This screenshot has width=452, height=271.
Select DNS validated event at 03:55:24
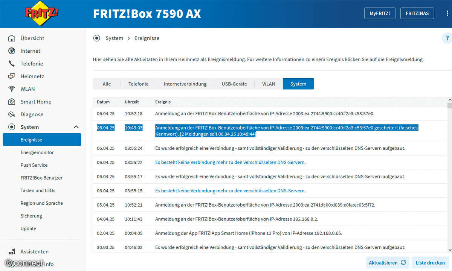(270, 148)
